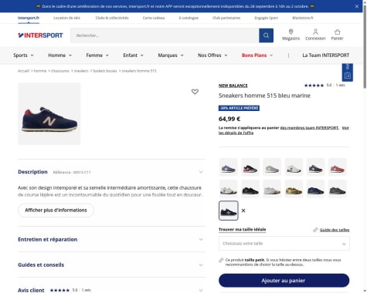Image resolution: width=367 pixels, height=293 pixels.
Task: Go to La Team INTERSPORT
Action: (x=326, y=56)
